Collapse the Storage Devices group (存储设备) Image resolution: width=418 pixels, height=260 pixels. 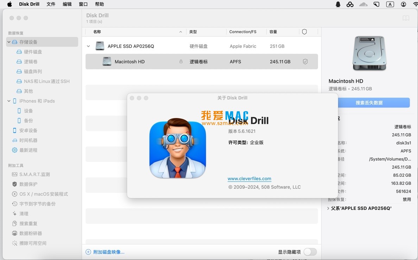click(x=9, y=42)
